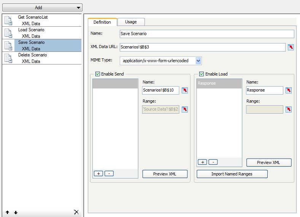The image size is (300, 217).
Task: Click the Get ScenarioList XML document icon
Action: 8,21
